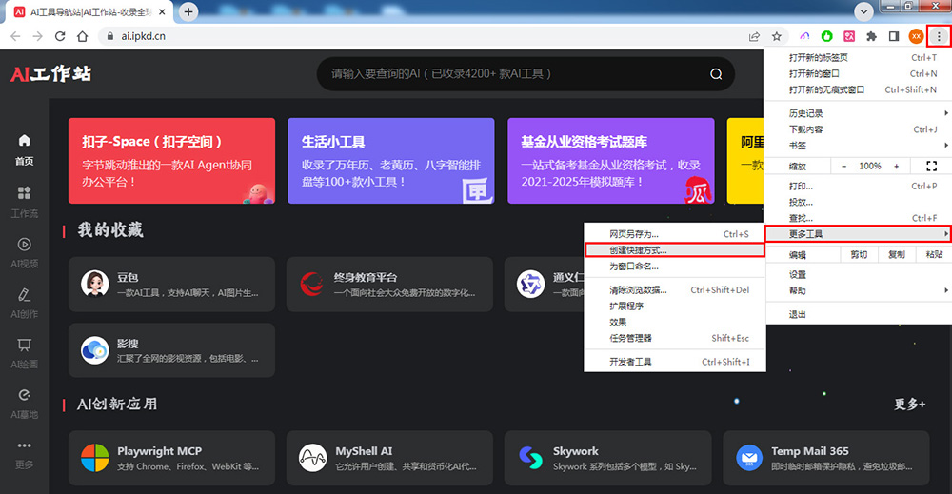This screenshot has height=494, width=952.
Task: Open the 豆包 favorite card
Action: [171, 284]
